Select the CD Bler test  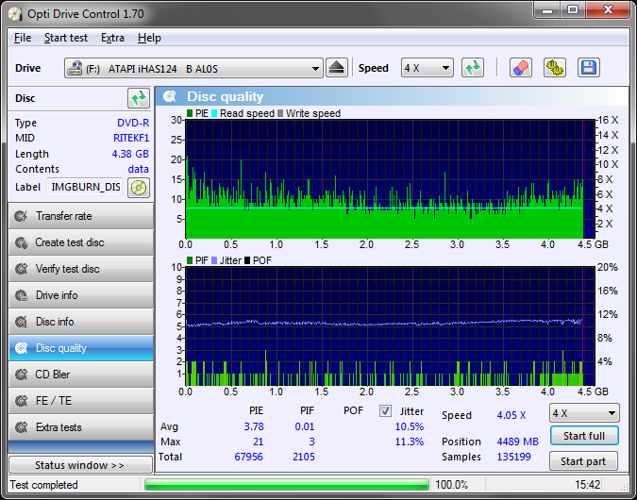pyautogui.click(x=81, y=375)
